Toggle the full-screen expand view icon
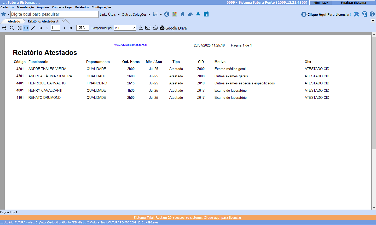Viewport: 376px width, 225px height. pos(20,28)
